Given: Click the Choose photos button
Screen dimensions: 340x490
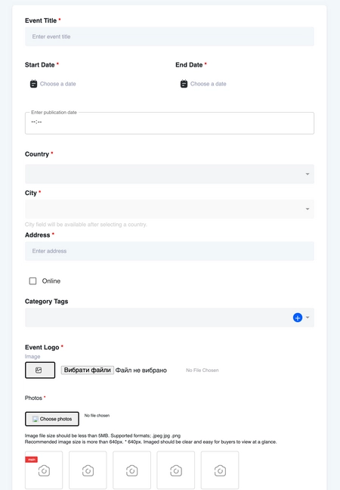Looking at the screenshot, I should point(52,419).
